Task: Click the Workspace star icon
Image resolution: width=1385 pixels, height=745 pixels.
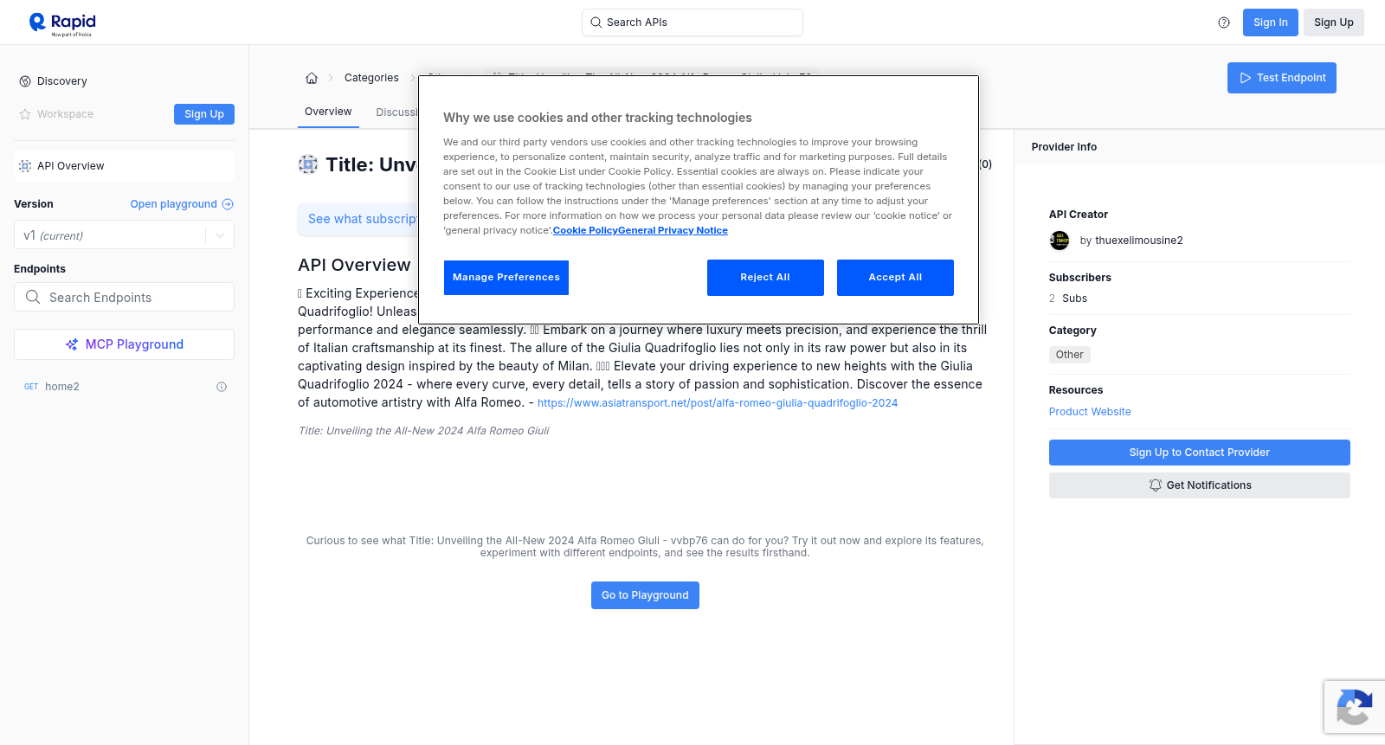Action: (25, 114)
